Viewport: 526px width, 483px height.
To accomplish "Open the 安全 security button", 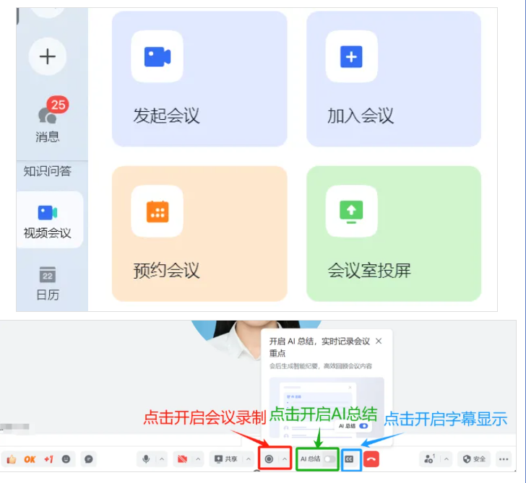I will [474, 458].
